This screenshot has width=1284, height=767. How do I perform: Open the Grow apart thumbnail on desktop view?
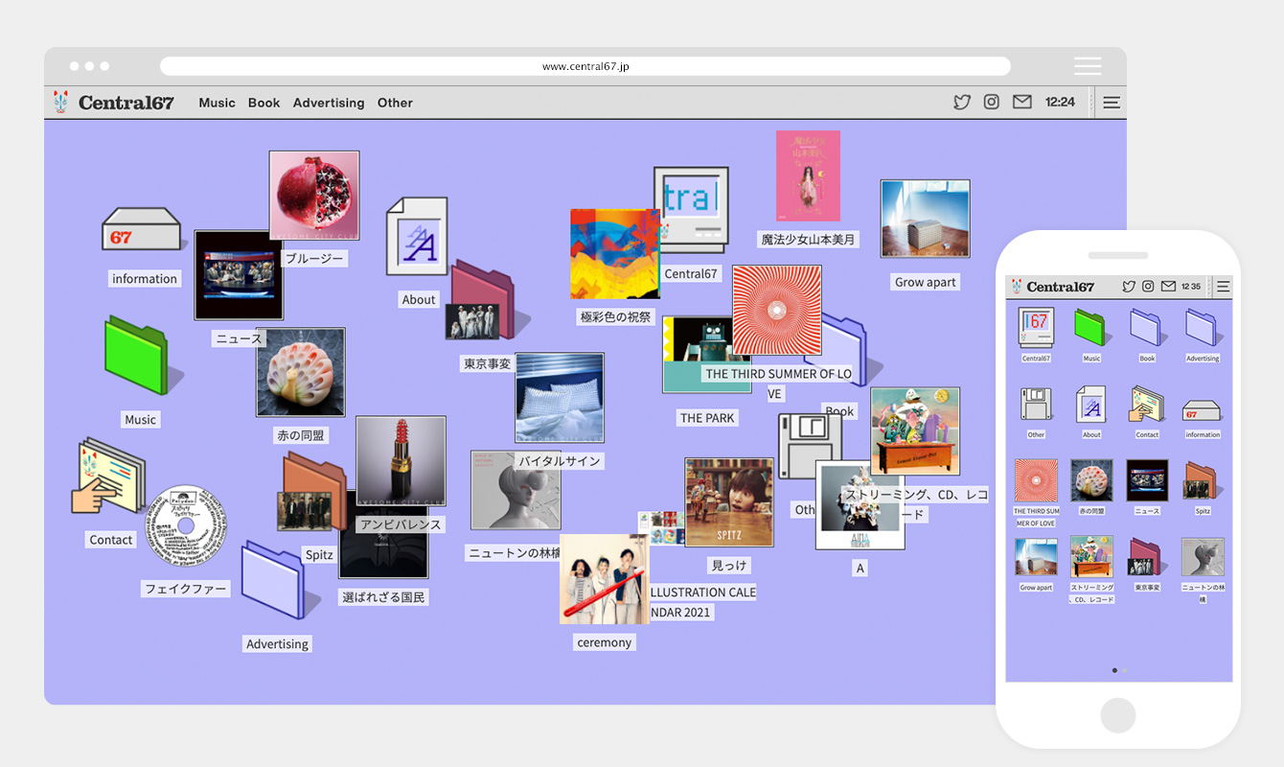925,219
